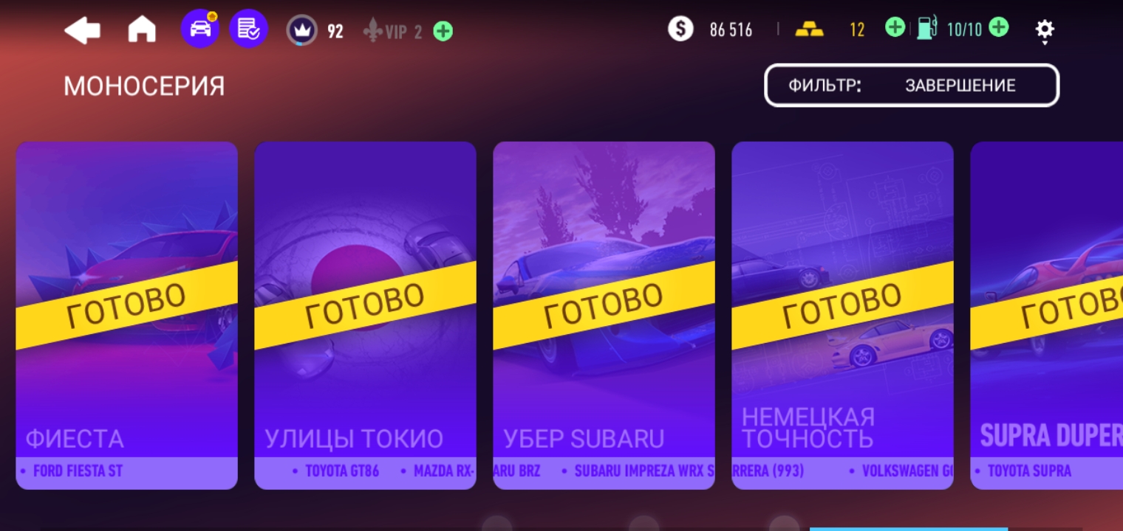Open the garage car icon
This screenshot has height=531, width=1123.
[200, 29]
